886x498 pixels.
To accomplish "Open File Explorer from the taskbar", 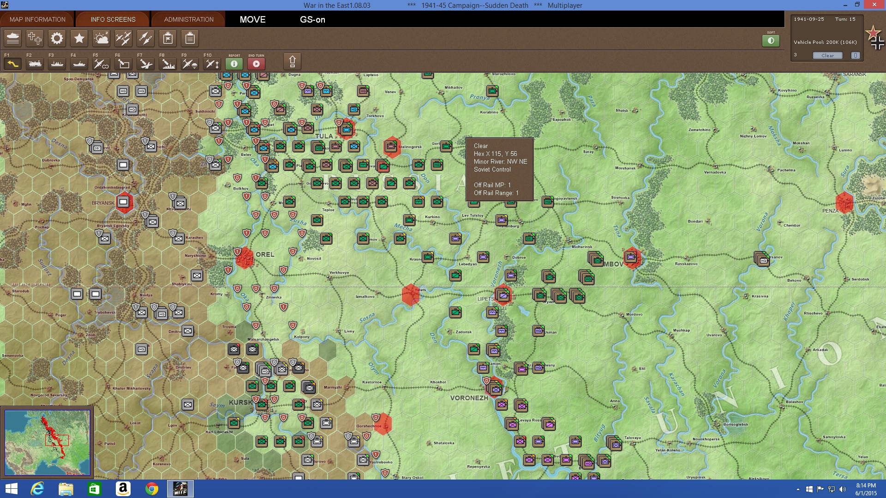I will tap(66, 489).
